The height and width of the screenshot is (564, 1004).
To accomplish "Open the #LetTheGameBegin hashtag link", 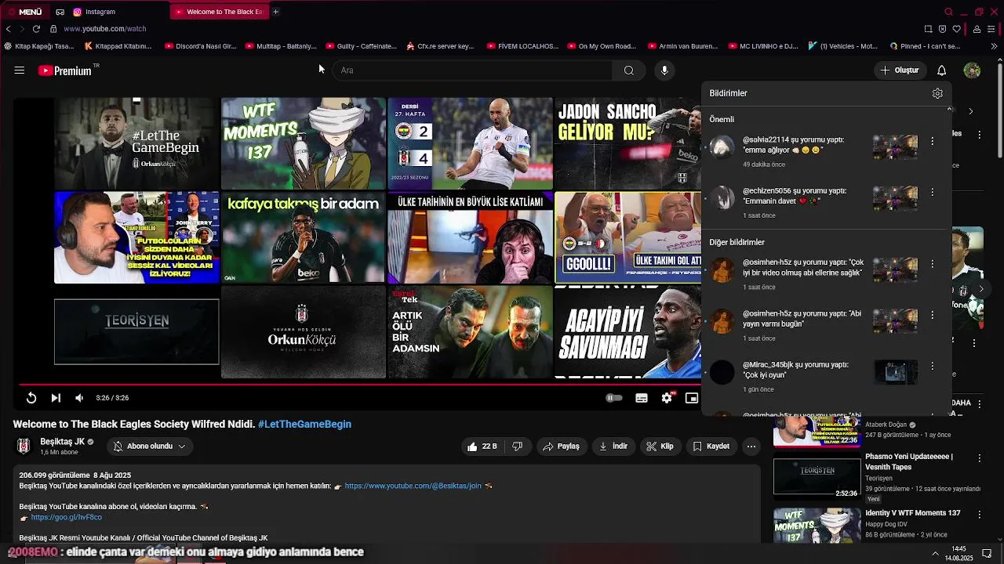I will coord(304,425).
